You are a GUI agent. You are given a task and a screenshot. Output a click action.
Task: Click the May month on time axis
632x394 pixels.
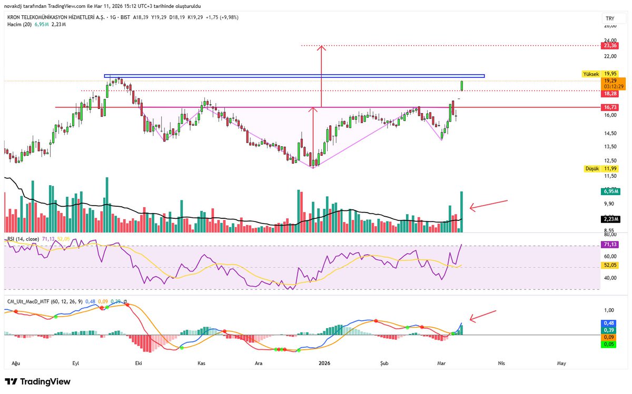(562, 363)
